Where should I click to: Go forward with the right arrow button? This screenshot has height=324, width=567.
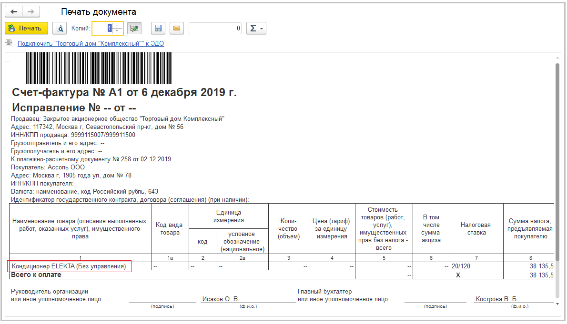[31, 11]
